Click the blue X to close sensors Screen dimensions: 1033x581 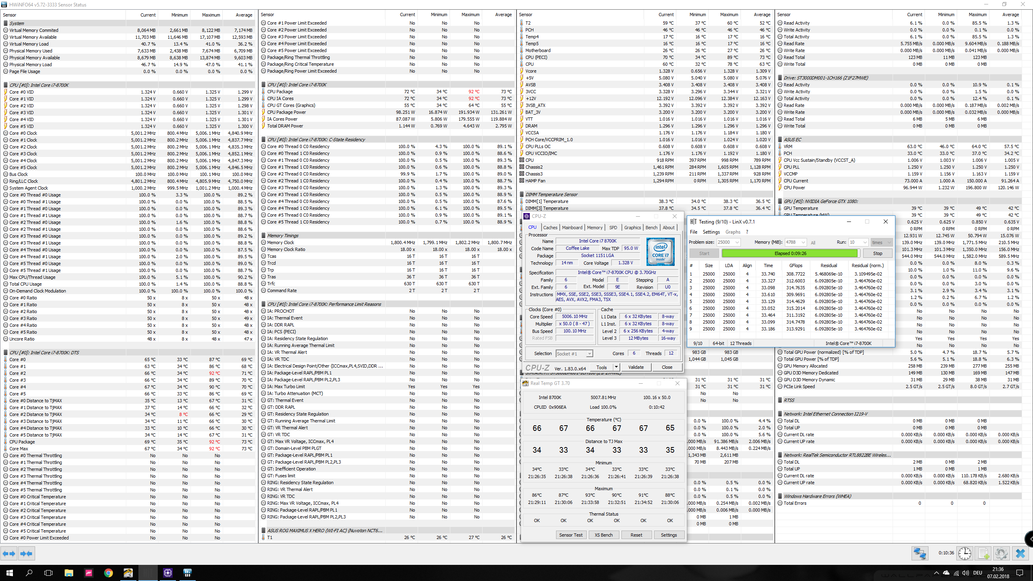[1020, 553]
